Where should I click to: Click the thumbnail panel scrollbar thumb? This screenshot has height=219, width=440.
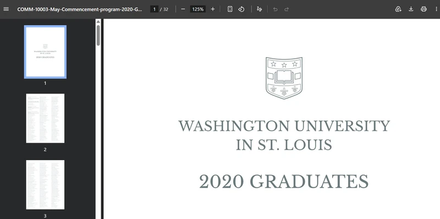coord(98,35)
